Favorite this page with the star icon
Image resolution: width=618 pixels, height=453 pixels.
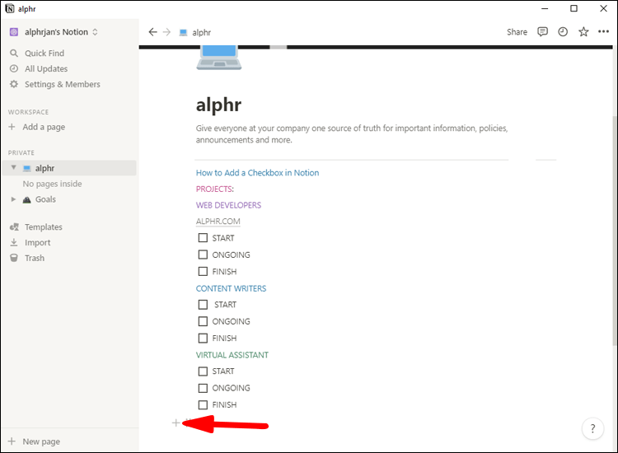pyautogui.click(x=583, y=32)
